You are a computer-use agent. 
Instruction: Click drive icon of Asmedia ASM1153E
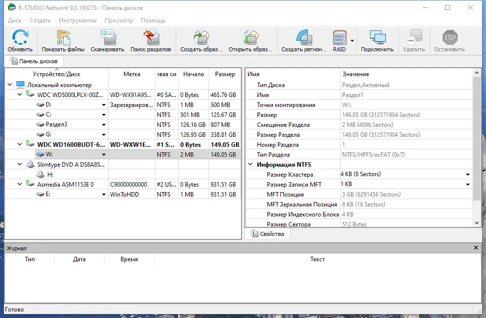[x=30, y=184]
